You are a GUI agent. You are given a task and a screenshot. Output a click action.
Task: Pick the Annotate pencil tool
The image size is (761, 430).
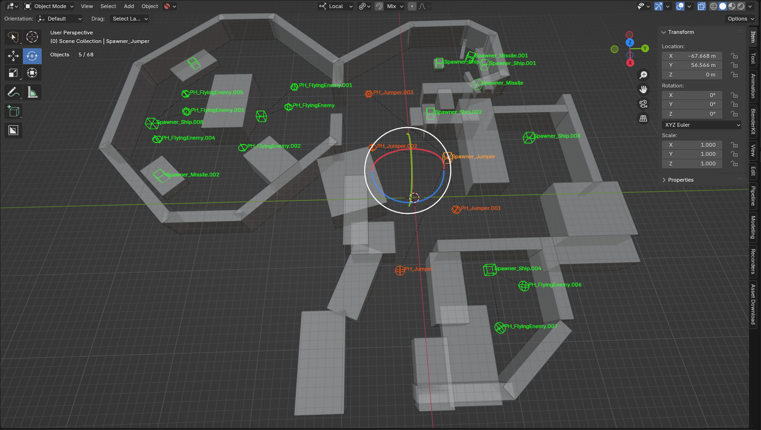tap(13, 92)
